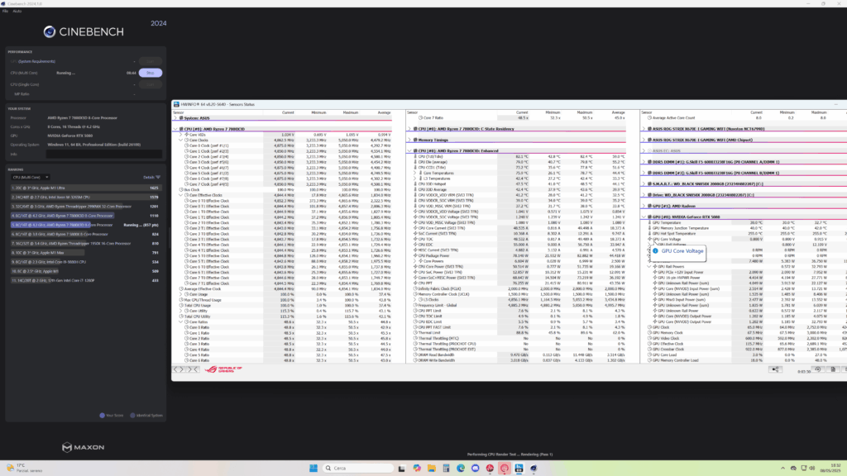This screenshot has width=847, height=476.
Task: Select ranking entry Intel Core i9-9880H CPU
Action: [x=85, y=262]
